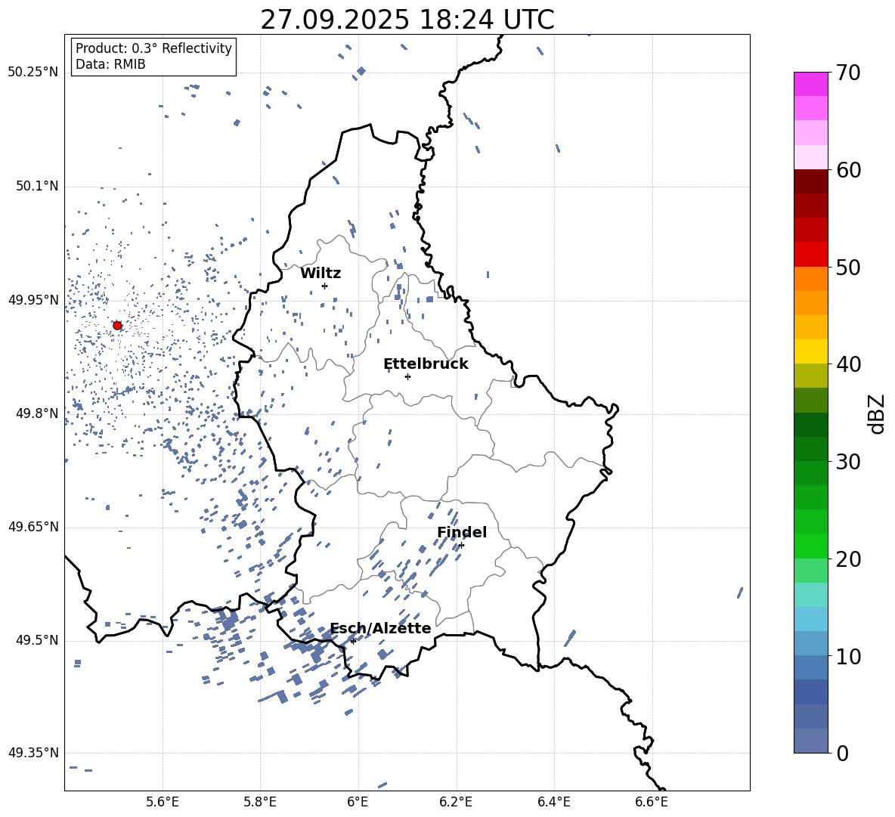Screen dimensions: 895x817
Task: Click the 70 value on colorbar
Action: coord(847,73)
